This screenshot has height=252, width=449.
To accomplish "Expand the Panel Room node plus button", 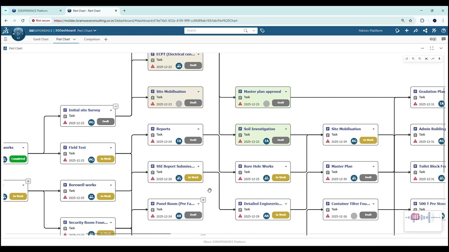I will click(203, 200).
